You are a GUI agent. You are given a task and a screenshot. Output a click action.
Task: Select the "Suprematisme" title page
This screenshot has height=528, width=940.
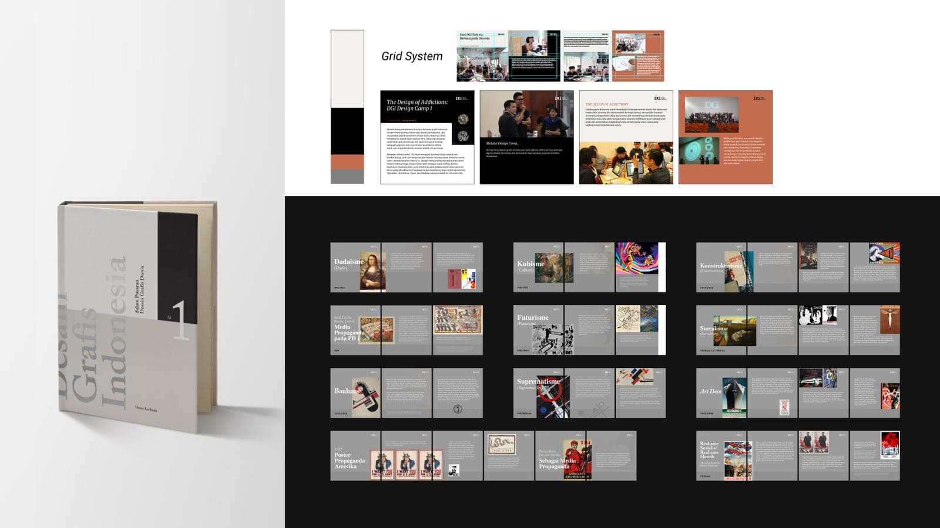point(538,393)
